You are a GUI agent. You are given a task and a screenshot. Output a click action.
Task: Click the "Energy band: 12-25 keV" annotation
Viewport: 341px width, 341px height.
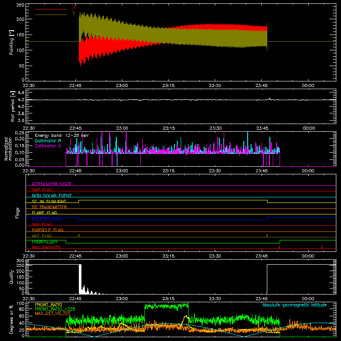coord(62,136)
